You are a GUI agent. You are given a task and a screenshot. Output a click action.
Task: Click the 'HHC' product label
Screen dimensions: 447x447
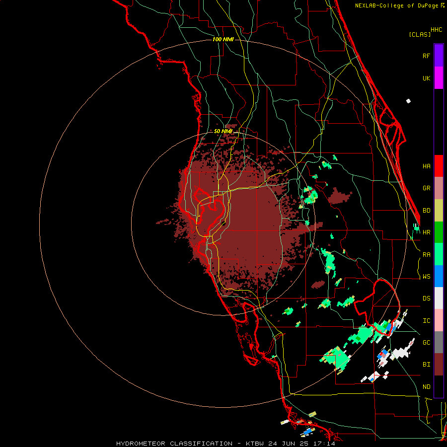(x=437, y=30)
